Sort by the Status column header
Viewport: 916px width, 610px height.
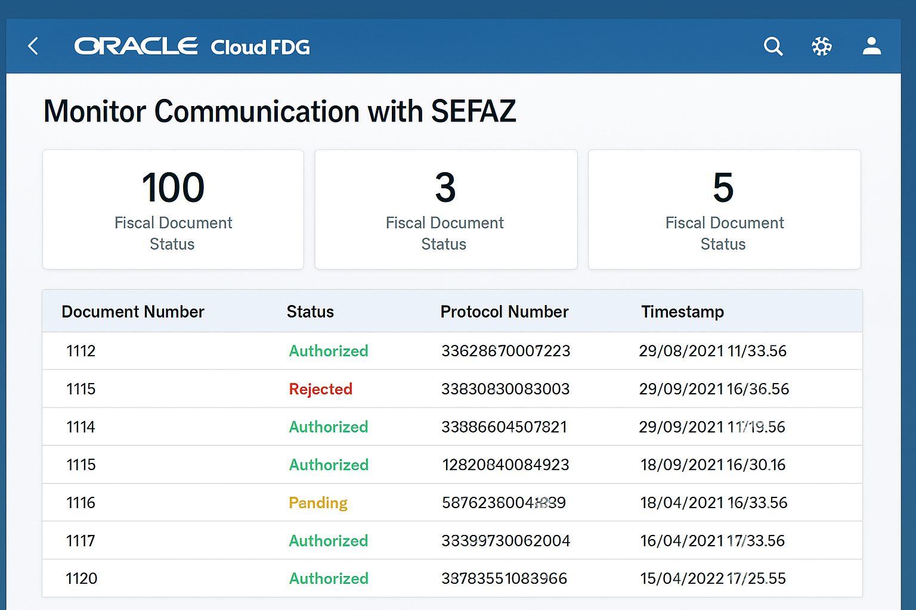(310, 311)
